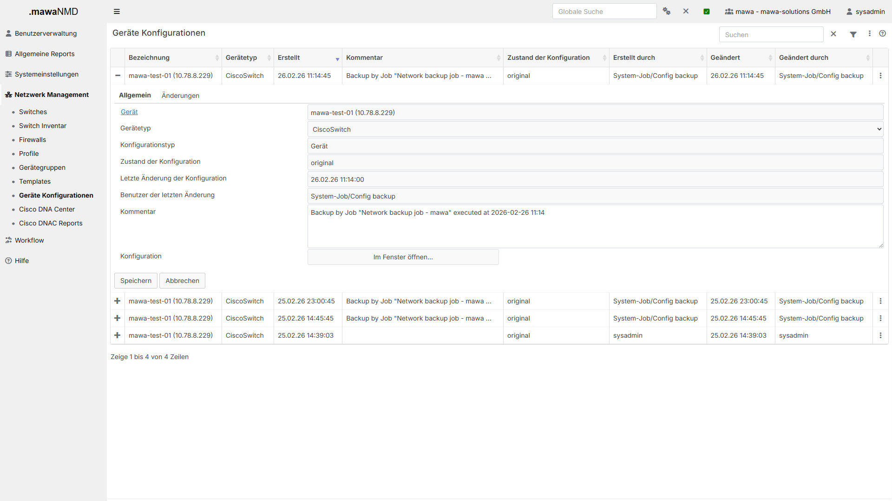Click the hamburger menu icon

[117, 12]
